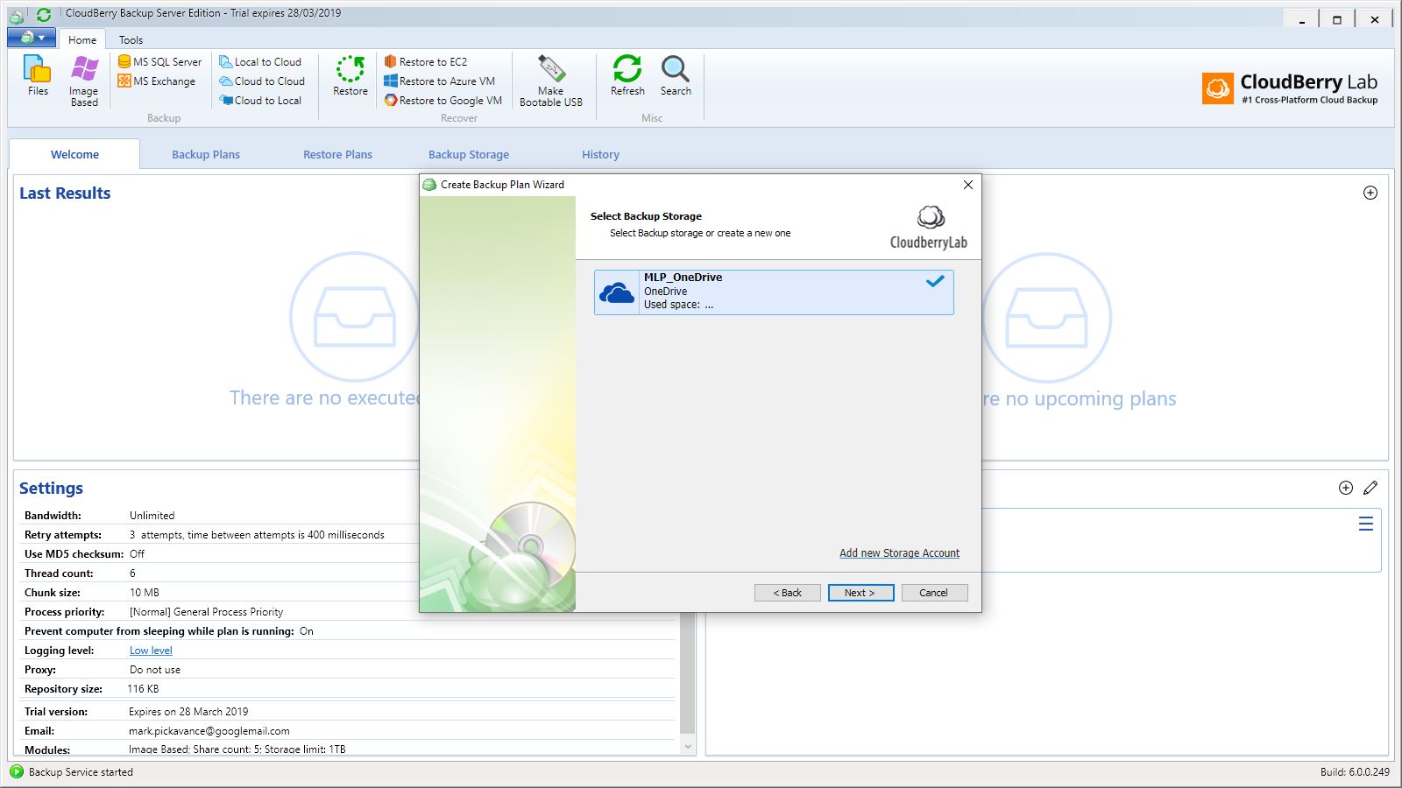Select Local to Cloud backup

click(260, 62)
